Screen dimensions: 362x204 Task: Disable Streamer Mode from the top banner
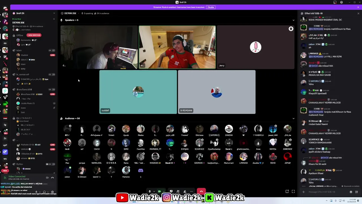[x=211, y=7]
